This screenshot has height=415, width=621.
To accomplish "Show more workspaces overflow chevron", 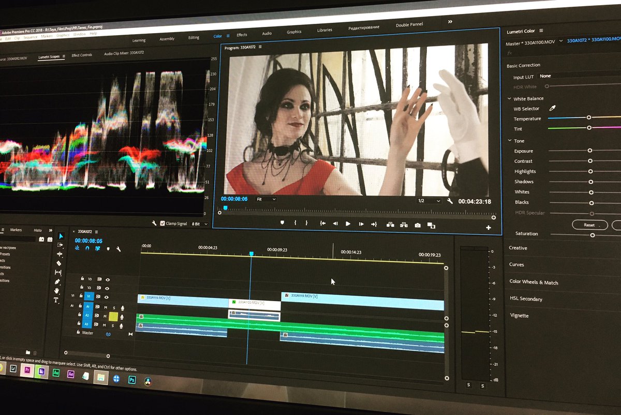I will click(450, 22).
